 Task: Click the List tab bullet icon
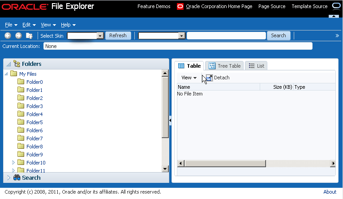tap(252, 66)
